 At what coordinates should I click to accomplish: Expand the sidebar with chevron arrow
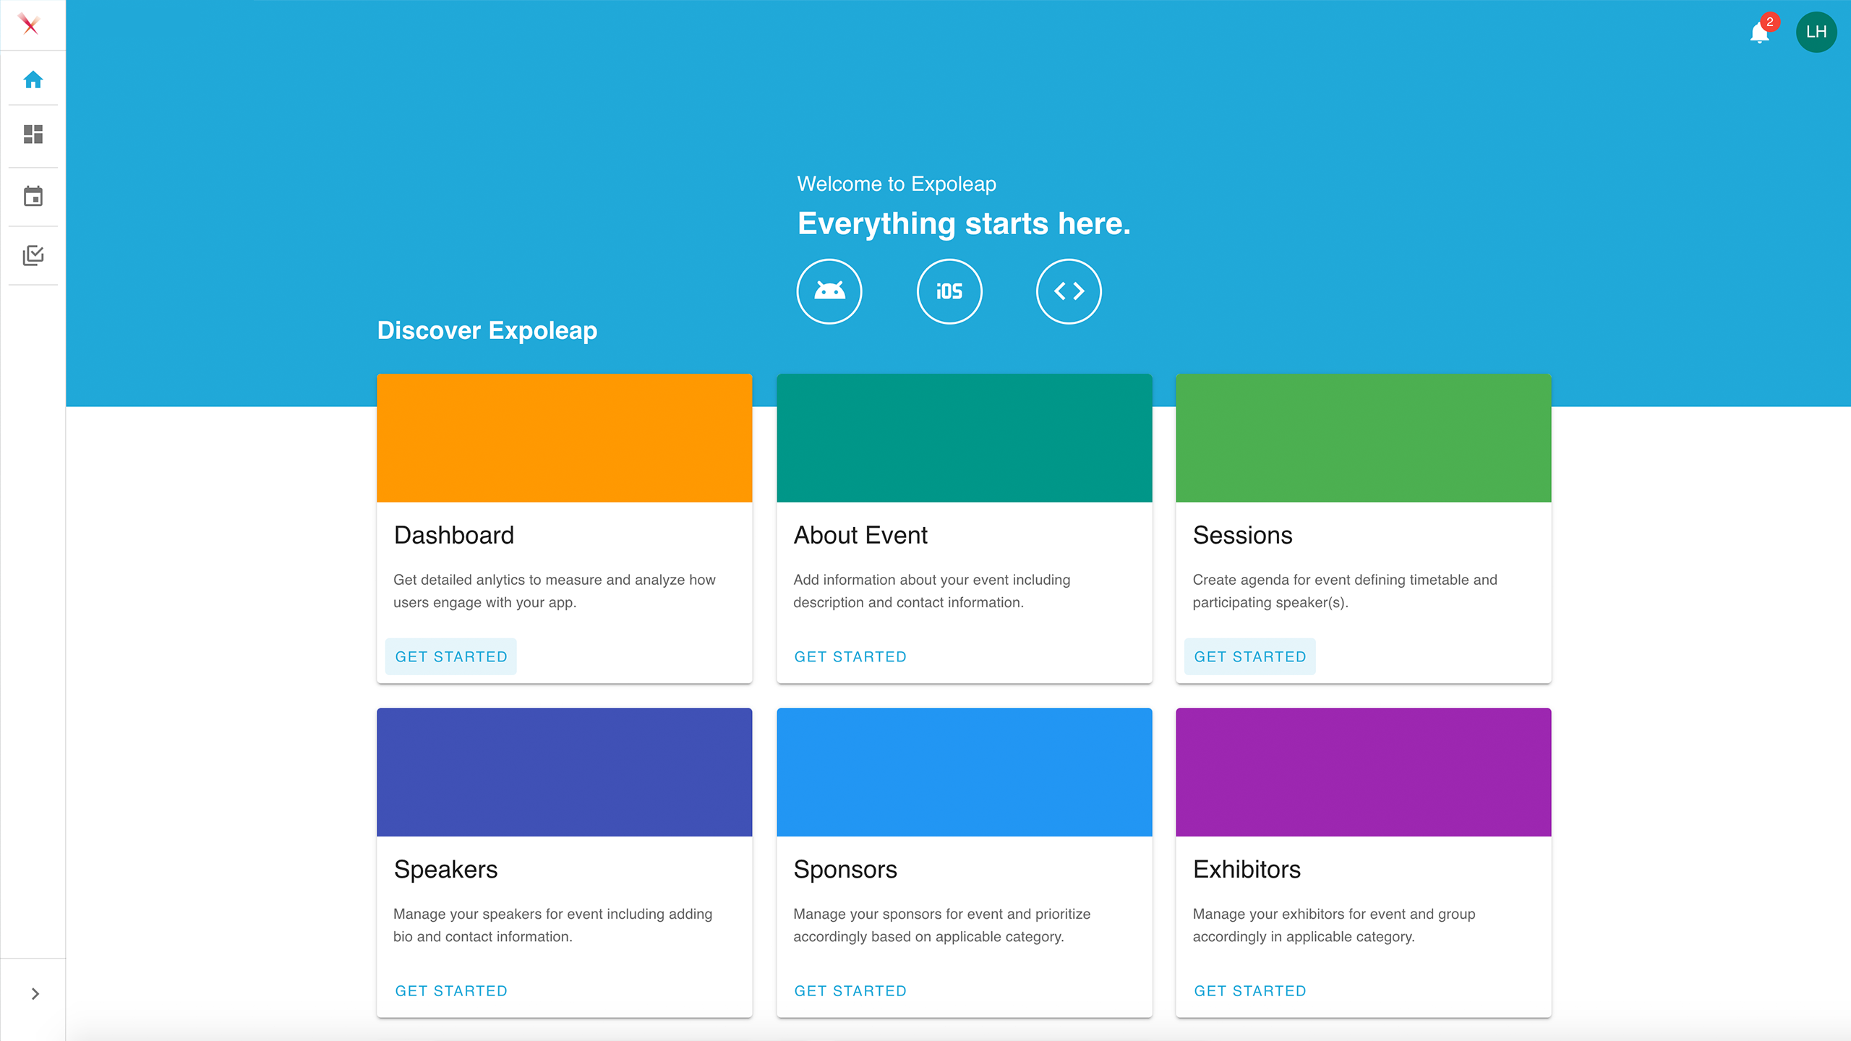(x=35, y=994)
